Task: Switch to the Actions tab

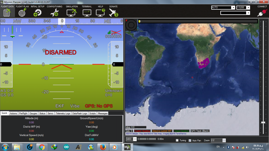Action: click(13, 113)
